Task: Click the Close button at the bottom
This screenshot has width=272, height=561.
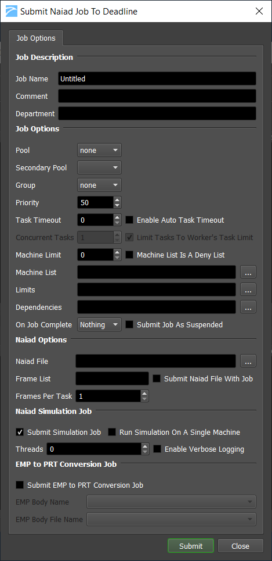Action: click(x=240, y=546)
